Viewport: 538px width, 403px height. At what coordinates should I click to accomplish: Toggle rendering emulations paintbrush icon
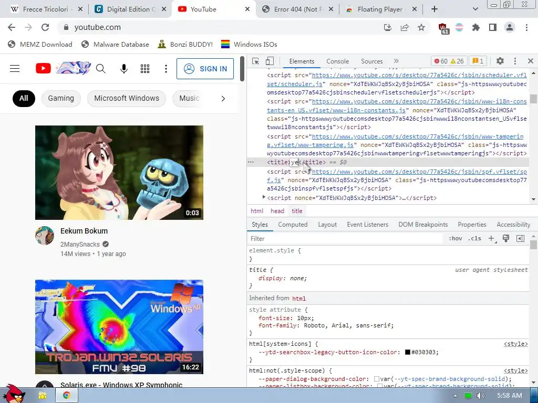coord(506,239)
